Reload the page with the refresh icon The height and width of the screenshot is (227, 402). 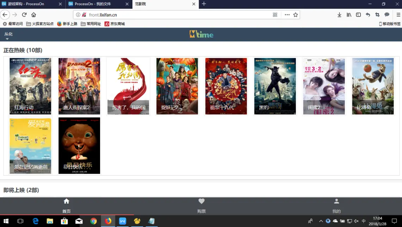[x=24, y=14]
